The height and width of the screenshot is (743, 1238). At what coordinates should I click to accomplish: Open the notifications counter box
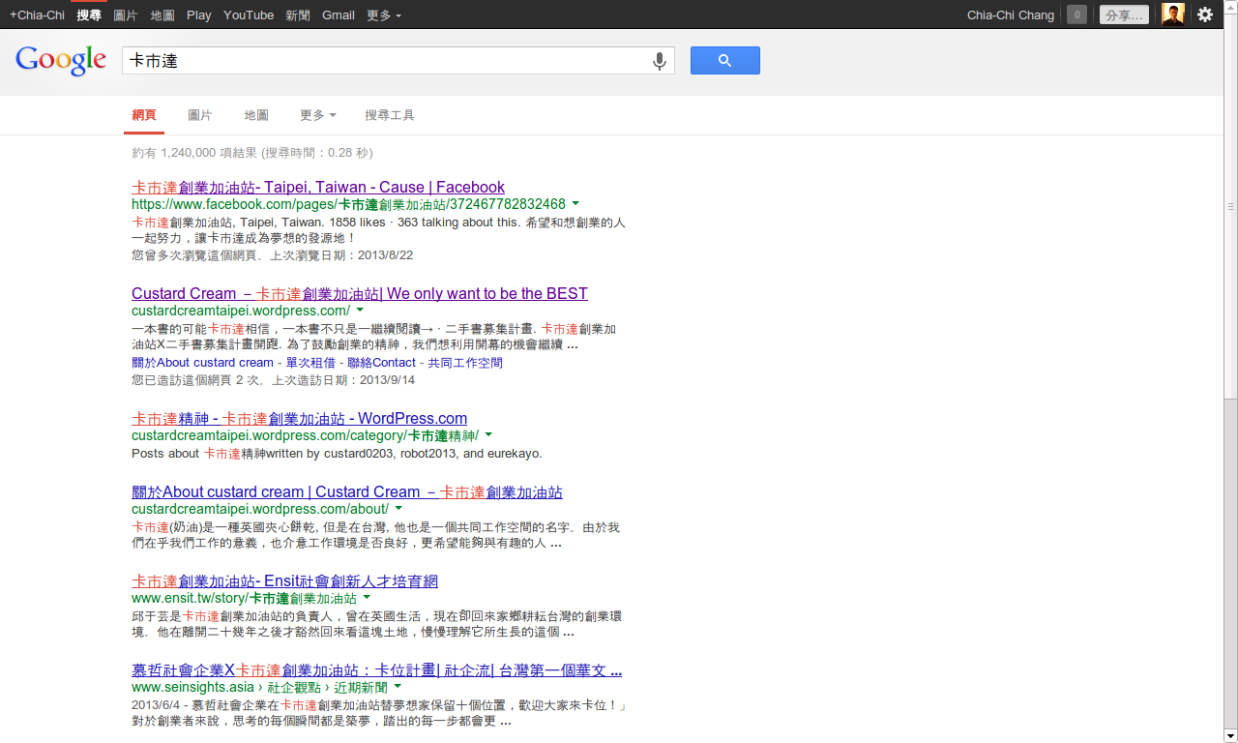[x=1076, y=15]
